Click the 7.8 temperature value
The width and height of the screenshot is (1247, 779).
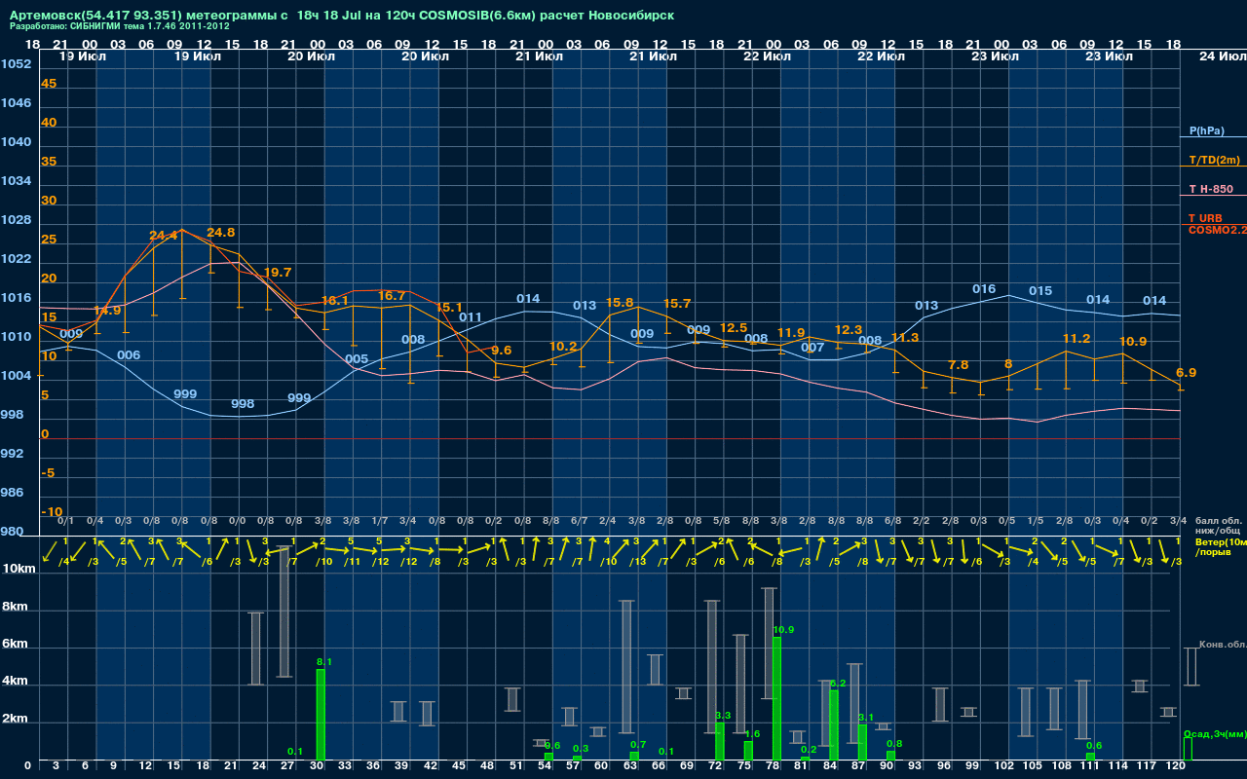point(958,365)
